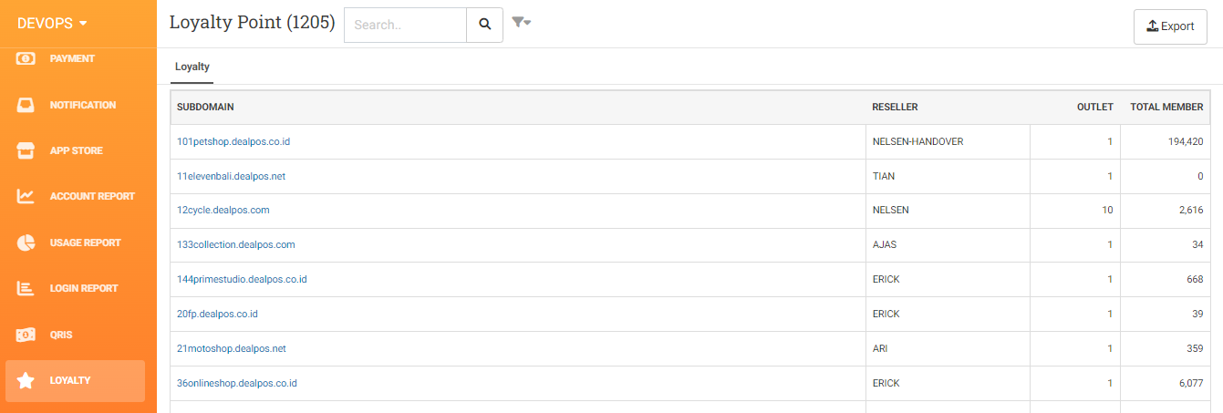Open Usage Report pie chart icon

point(26,243)
